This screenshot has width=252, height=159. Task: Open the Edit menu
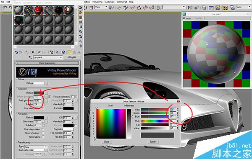click(8, 2)
